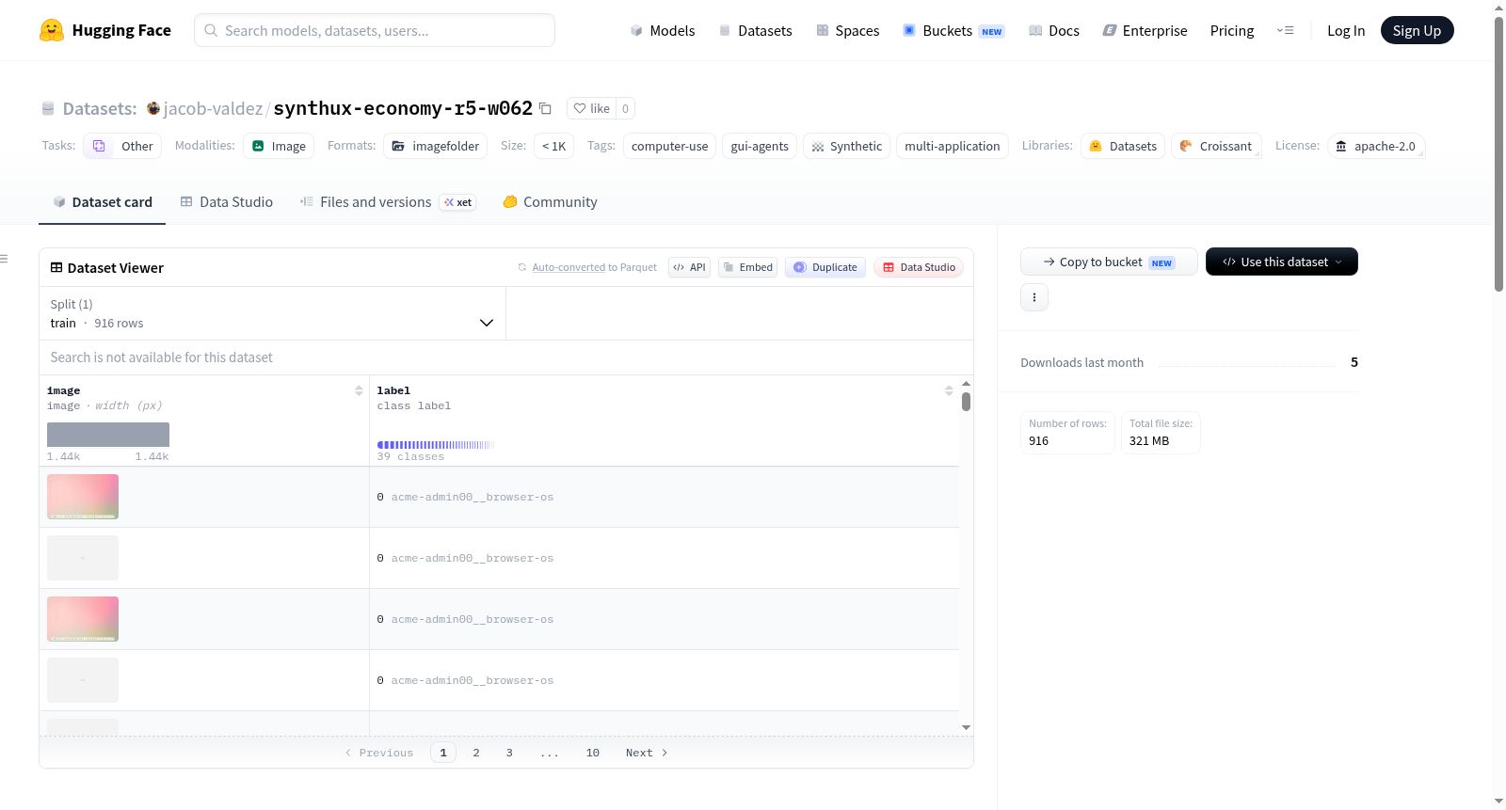Like the dataset using the heart button
The width and height of the screenshot is (1506, 810).
pyautogui.click(x=592, y=108)
